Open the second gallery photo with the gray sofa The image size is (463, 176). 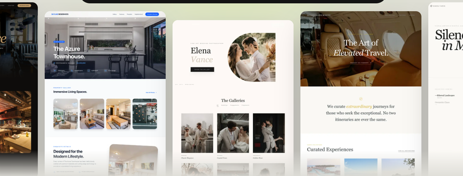(92, 114)
